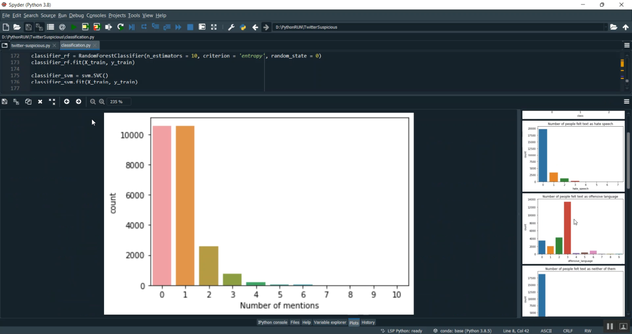The height and width of the screenshot is (334, 632).
Task: Switch to the Variable explorer pane
Action: (x=330, y=322)
